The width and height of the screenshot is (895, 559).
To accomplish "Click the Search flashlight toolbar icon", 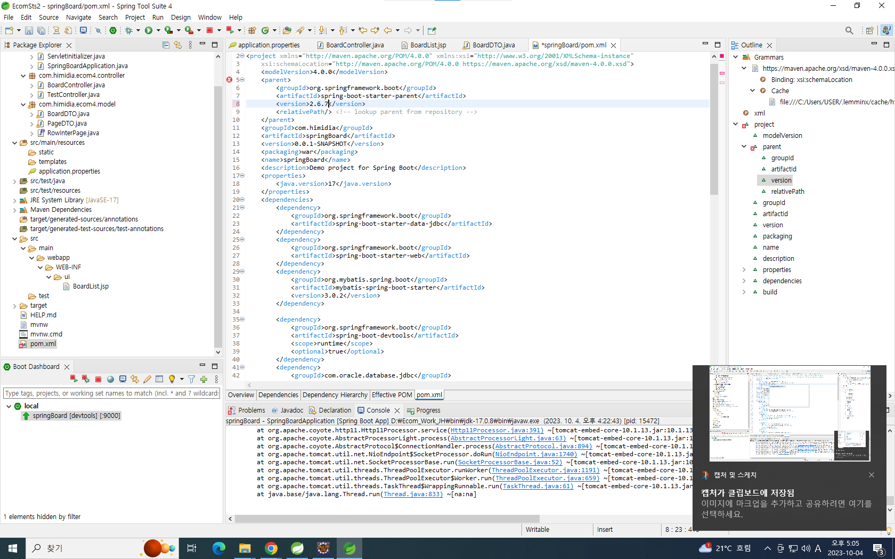I will point(300,30).
